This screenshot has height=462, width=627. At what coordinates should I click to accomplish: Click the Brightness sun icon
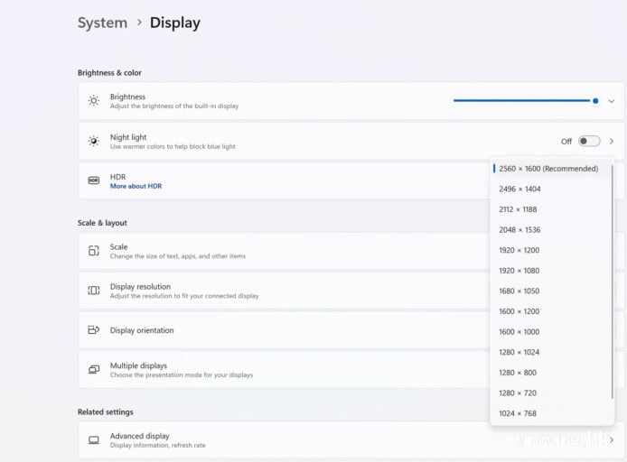click(93, 101)
